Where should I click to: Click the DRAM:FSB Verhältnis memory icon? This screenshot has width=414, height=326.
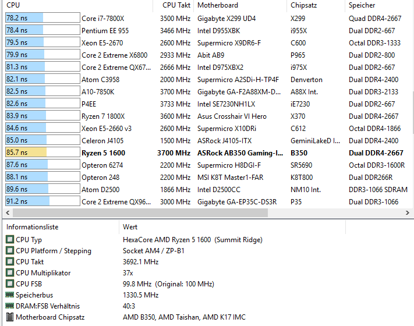(x=10, y=306)
